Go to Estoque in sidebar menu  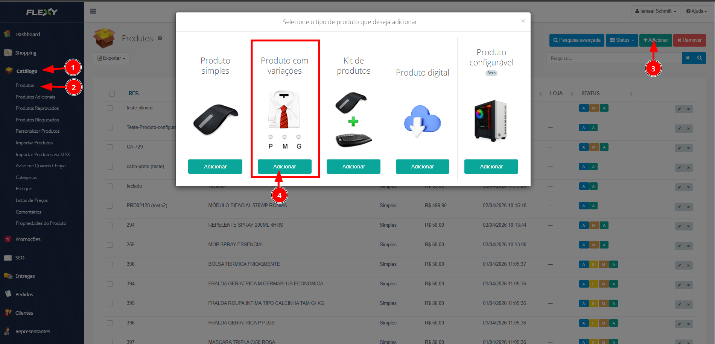24,189
